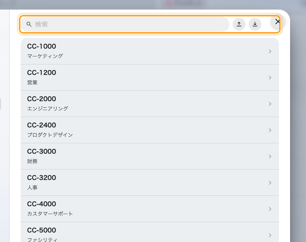306x242 pixels.
Task: Select the CC-1200 営業 row
Action: pos(150,78)
